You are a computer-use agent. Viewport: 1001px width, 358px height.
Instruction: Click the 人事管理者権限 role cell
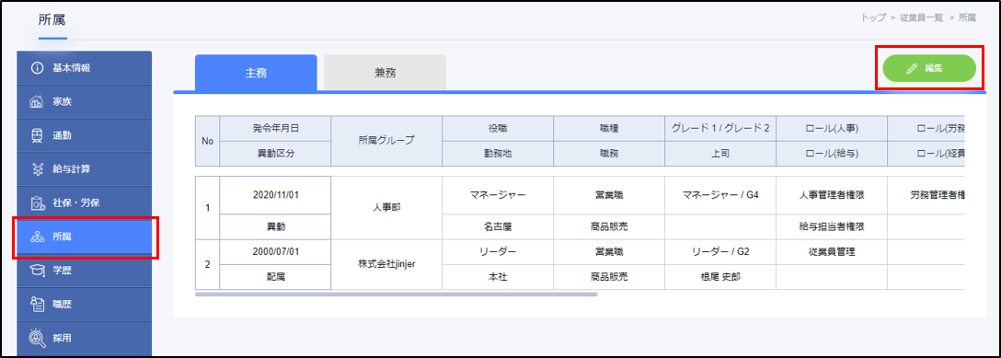(x=831, y=195)
